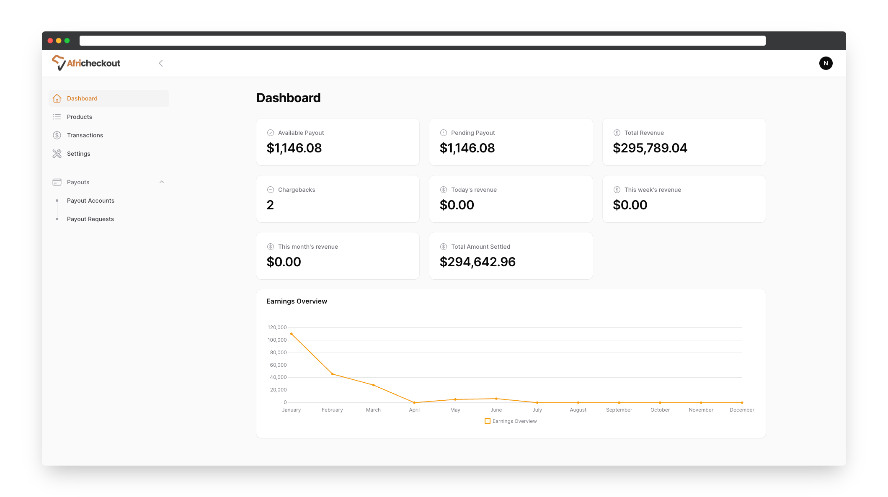Collapse sidebar with left chevron arrow
Screen dimensions: 888x497
click(161, 63)
